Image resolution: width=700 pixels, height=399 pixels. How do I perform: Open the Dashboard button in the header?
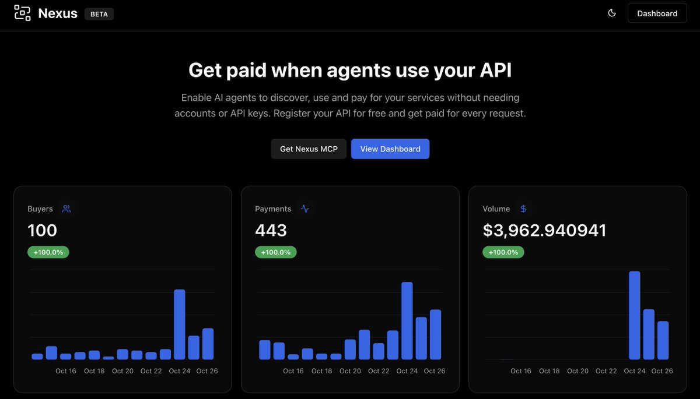[657, 13]
